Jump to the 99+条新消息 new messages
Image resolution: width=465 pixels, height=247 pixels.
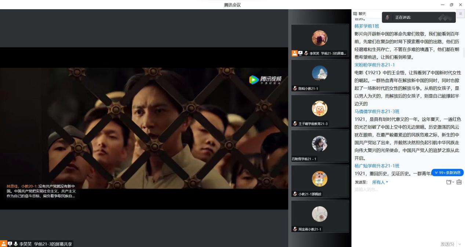(447, 173)
